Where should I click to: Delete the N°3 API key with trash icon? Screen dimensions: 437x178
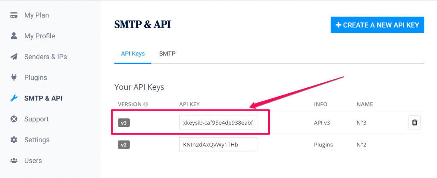[x=414, y=122]
